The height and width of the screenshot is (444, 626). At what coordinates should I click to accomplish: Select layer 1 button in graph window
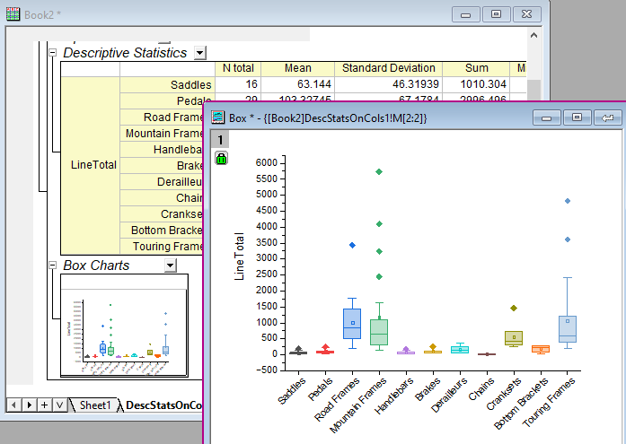221,139
